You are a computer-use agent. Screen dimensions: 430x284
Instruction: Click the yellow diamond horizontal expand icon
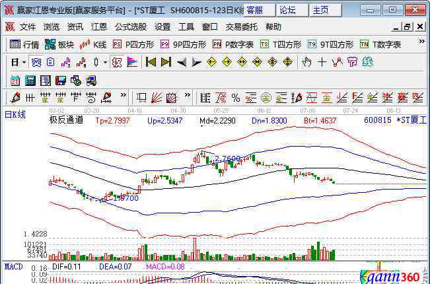tap(242, 63)
